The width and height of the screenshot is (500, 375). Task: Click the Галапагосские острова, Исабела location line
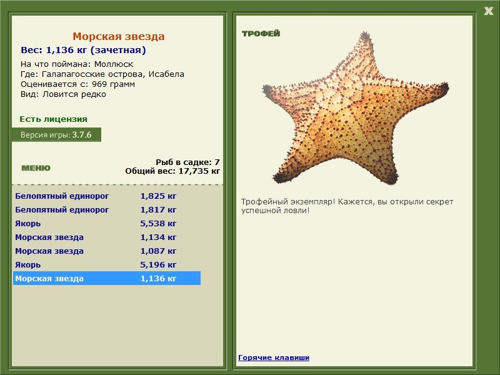pos(102,74)
